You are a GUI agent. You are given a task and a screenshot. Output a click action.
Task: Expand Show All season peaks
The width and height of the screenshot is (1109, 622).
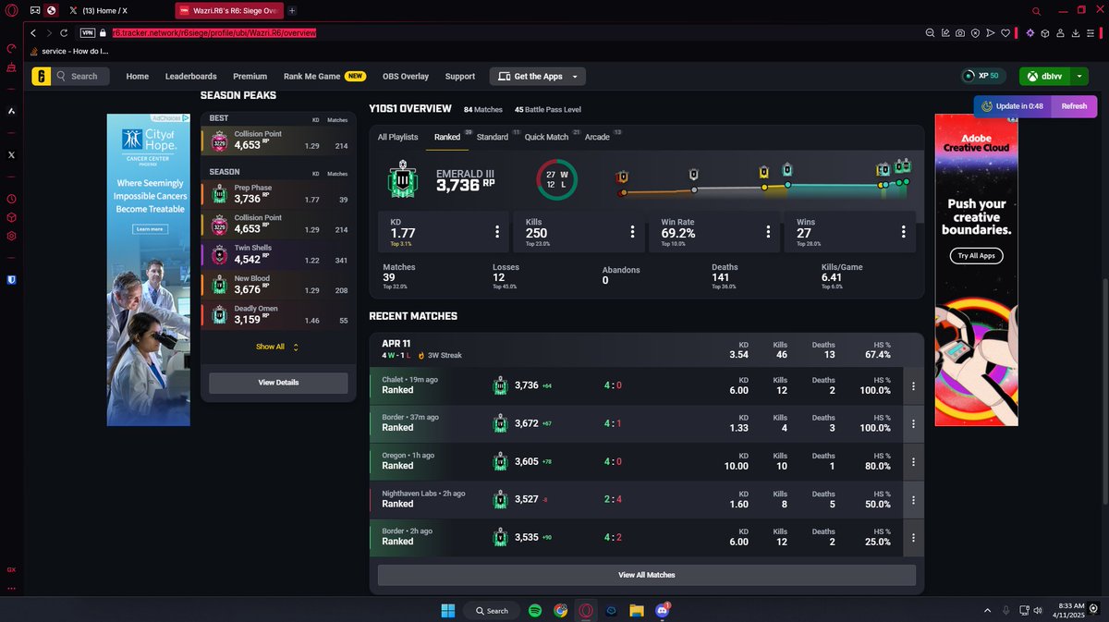(x=277, y=347)
